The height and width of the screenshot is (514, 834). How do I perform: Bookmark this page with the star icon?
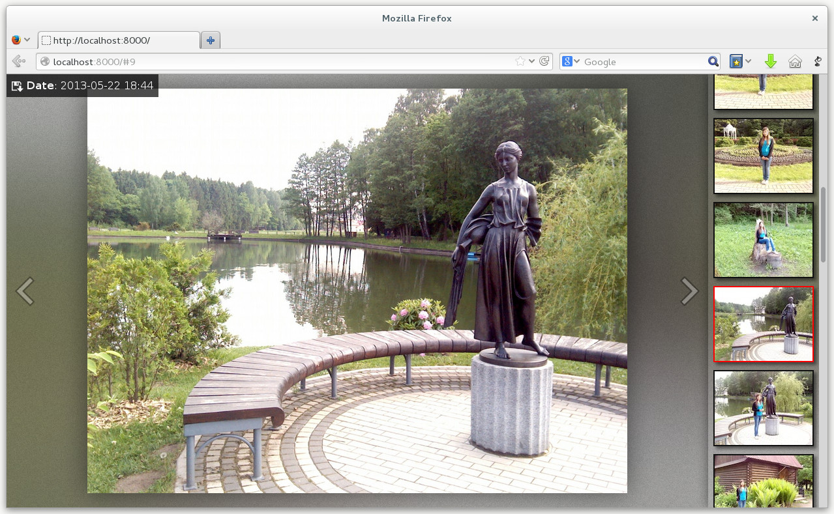click(520, 61)
